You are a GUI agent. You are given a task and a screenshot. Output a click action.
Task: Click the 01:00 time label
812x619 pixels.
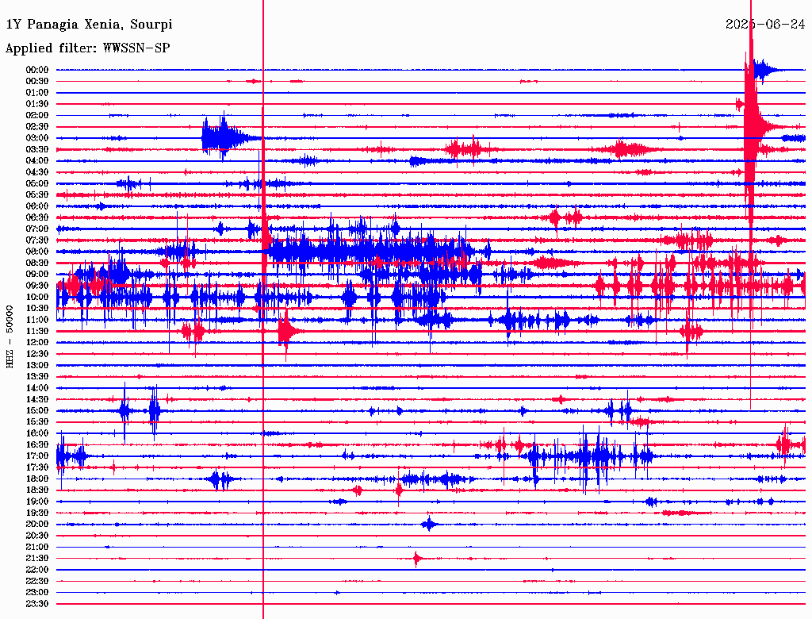pyautogui.click(x=37, y=93)
